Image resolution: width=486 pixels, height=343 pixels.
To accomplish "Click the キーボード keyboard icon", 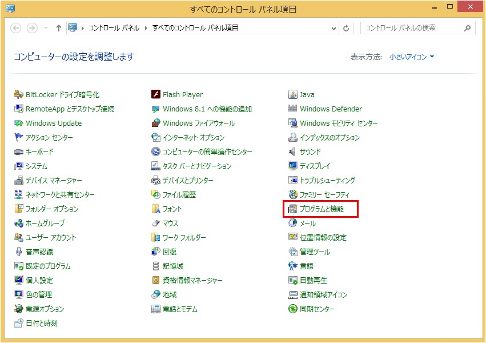I will point(19,151).
